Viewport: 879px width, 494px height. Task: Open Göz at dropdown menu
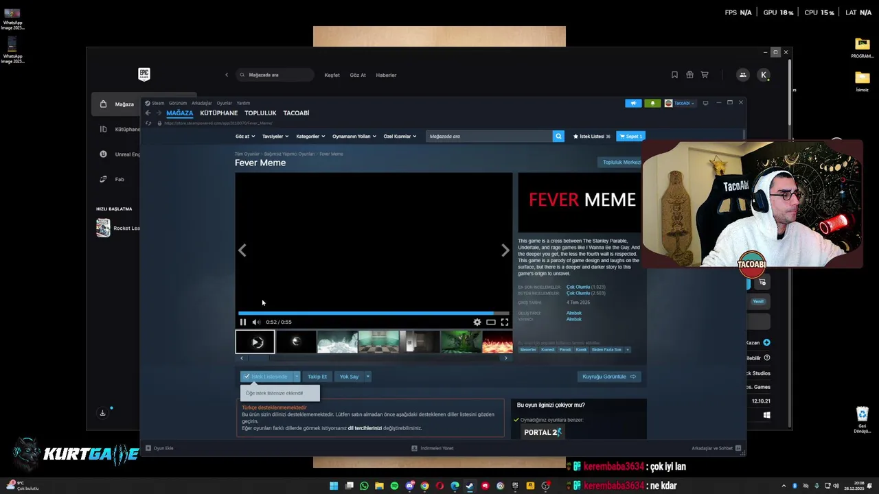[x=244, y=136]
